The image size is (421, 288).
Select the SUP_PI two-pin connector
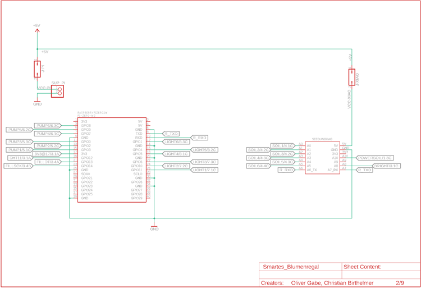(x=57, y=91)
